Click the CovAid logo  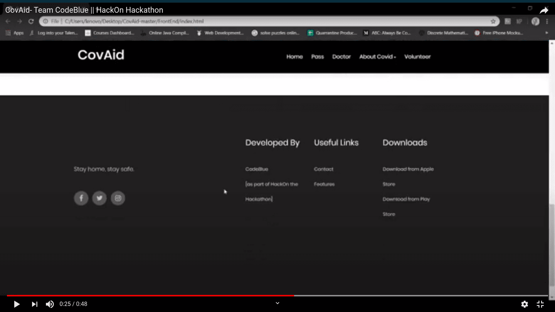tap(101, 55)
